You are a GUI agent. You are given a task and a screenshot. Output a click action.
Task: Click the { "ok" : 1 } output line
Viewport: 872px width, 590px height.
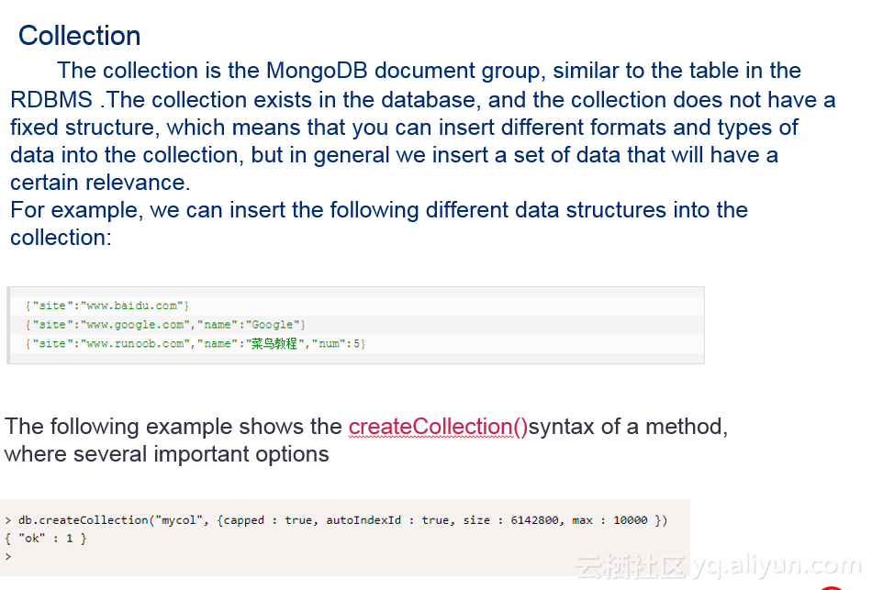tap(46, 539)
